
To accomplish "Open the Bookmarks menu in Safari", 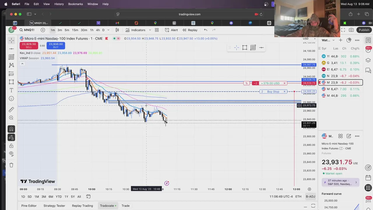I will pos(75,4).
